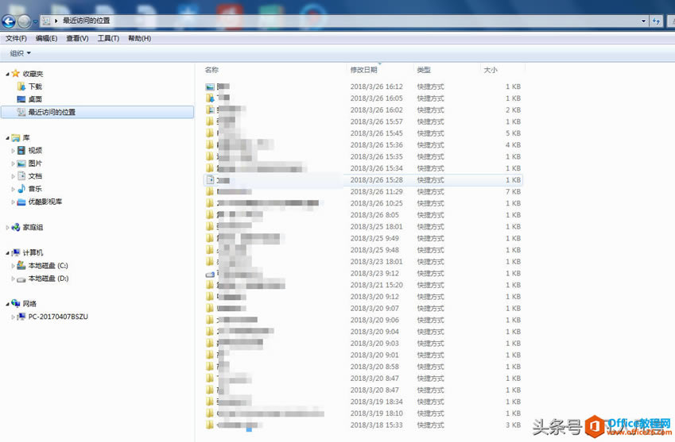
Task: Click the date 2018/3/20 9:04
Action: [x=374, y=332]
